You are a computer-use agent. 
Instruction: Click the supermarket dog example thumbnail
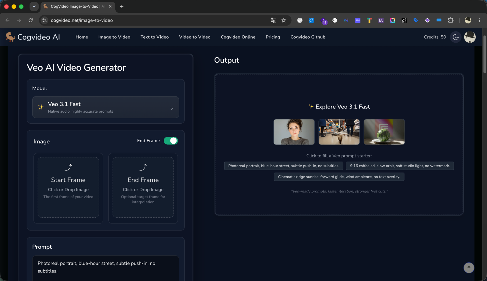(x=339, y=132)
